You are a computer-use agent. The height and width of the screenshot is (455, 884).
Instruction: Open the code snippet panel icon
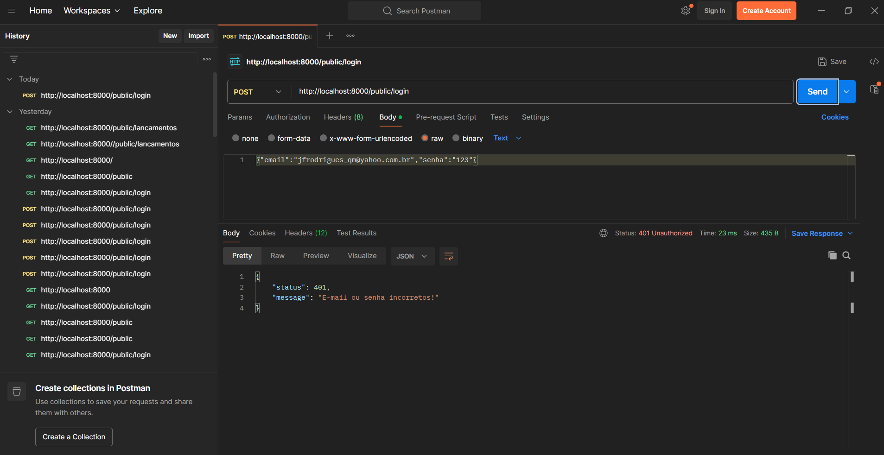click(874, 62)
